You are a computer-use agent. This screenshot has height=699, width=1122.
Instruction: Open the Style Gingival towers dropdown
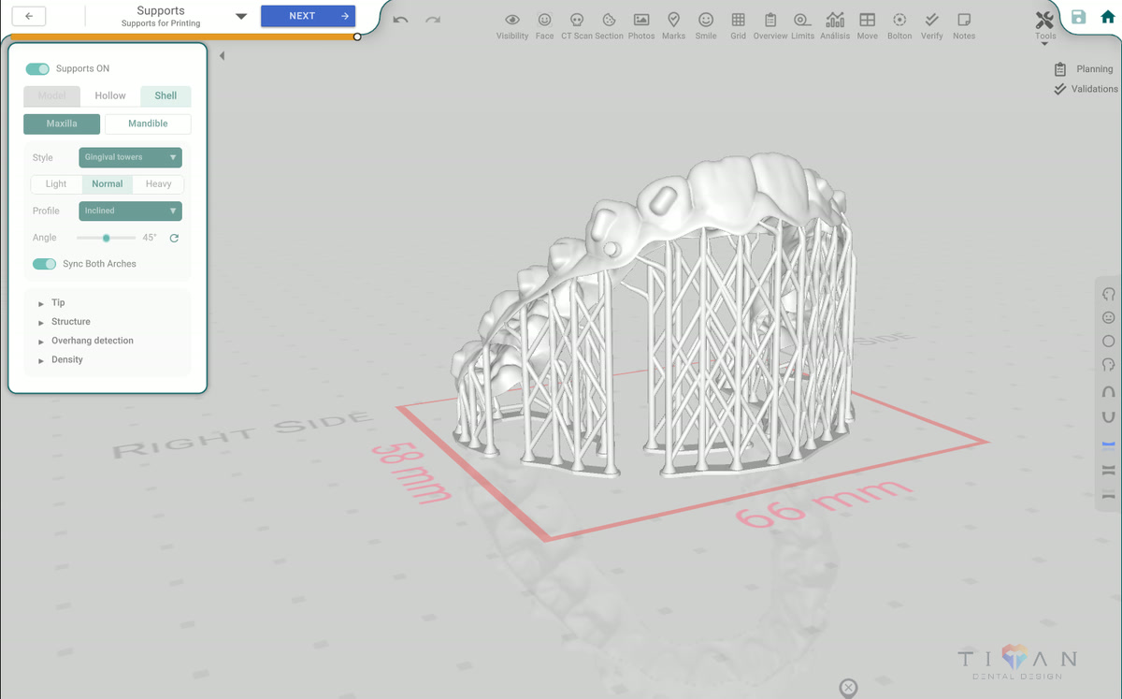click(x=130, y=157)
